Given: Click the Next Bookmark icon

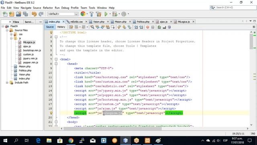Looking at the screenshot, I should tap(124, 27).
